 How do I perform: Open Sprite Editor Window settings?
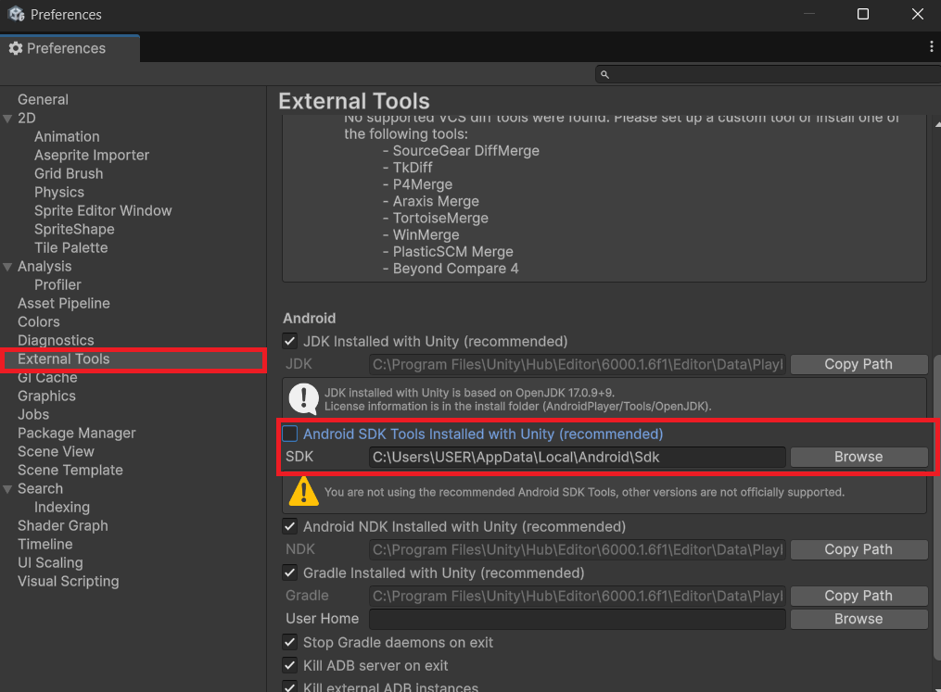[x=103, y=211]
